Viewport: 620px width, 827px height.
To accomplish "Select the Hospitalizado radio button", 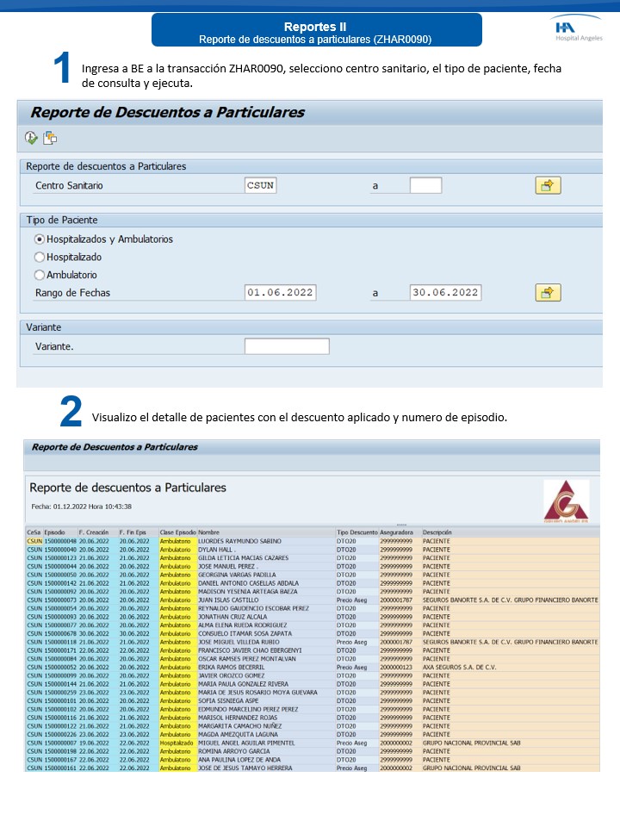I will click(x=39, y=257).
